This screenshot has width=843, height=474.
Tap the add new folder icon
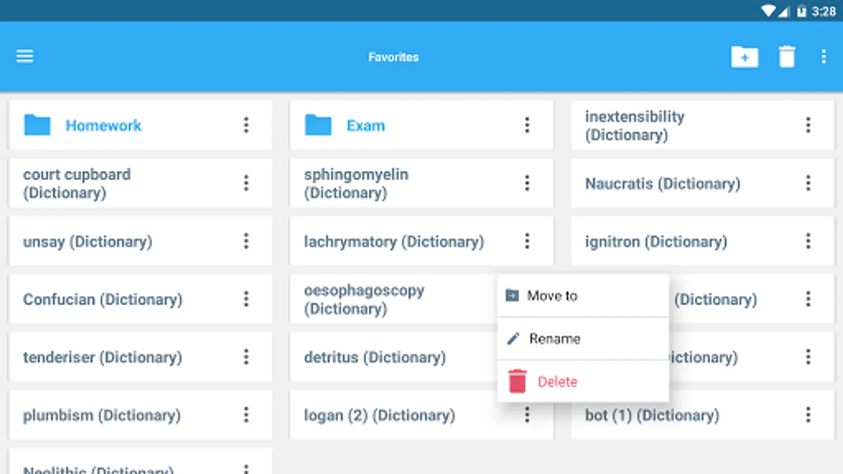click(744, 57)
